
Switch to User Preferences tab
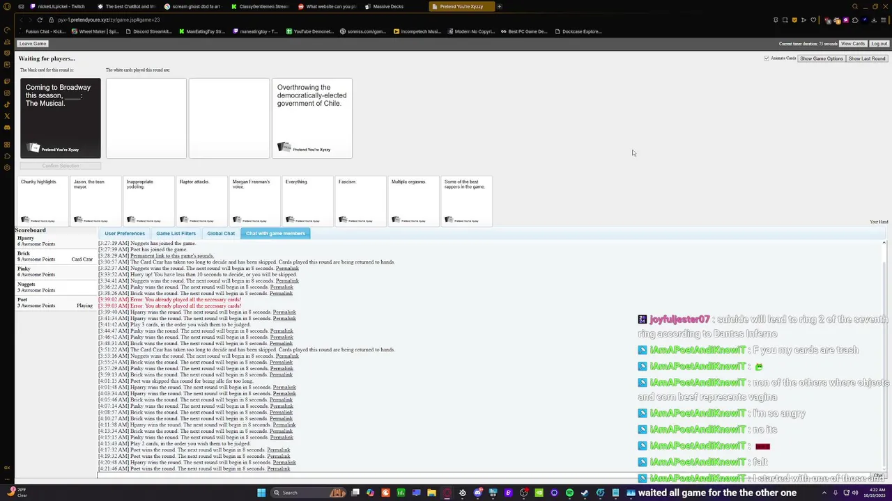point(125,233)
